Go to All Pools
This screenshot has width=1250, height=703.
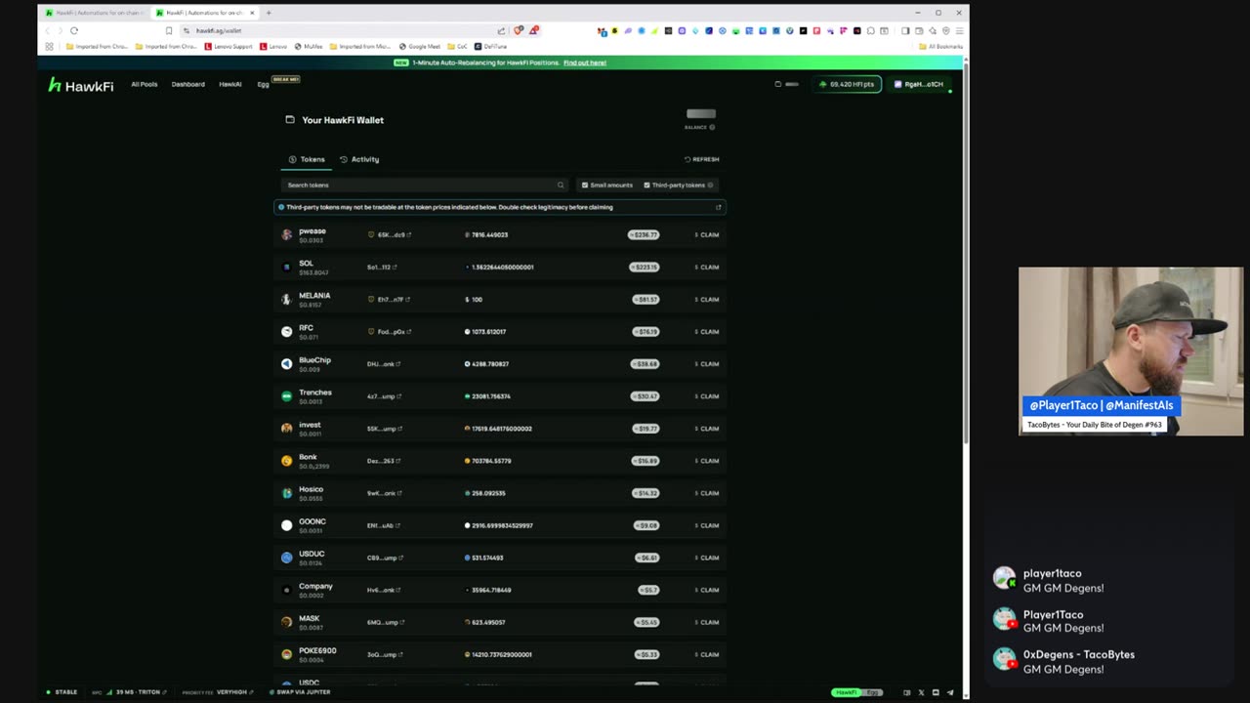145,84
